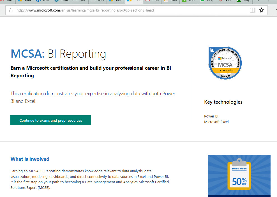Viewport: 277px width, 197px height.
Task: Click the 50% off exam offer banner
Action: pyautogui.click(x=239, y=176)
